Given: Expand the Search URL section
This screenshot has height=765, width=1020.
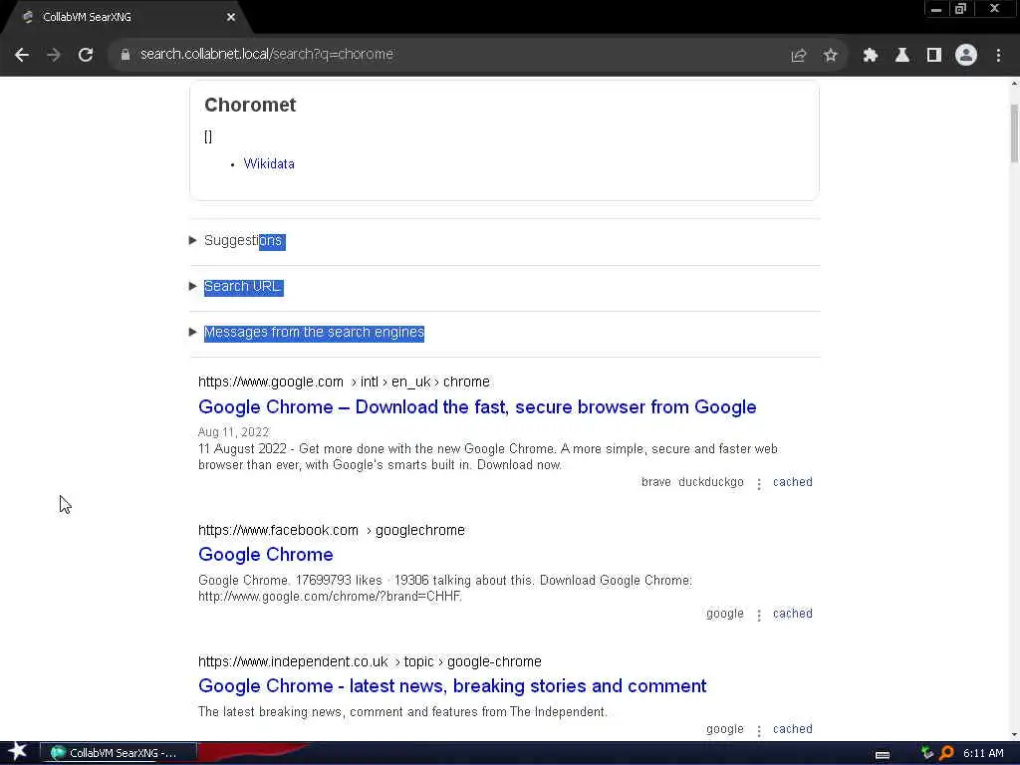Looking at the screenshot, I should [x=237, y=287].
